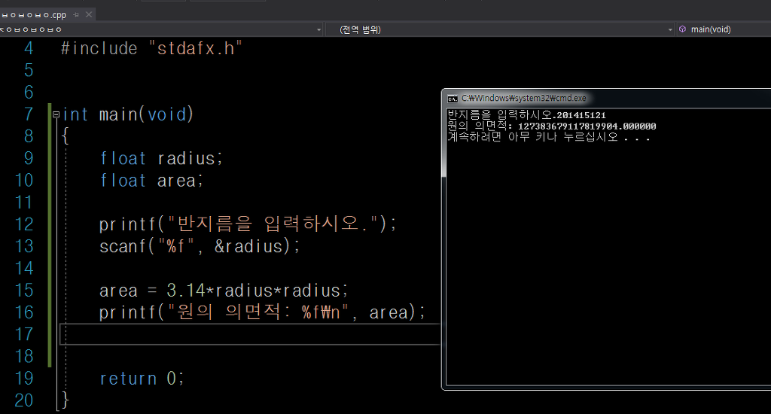This screenshot has width=771, height=414.
Task: Click the cmd.exe window icon
Action: 453,99
